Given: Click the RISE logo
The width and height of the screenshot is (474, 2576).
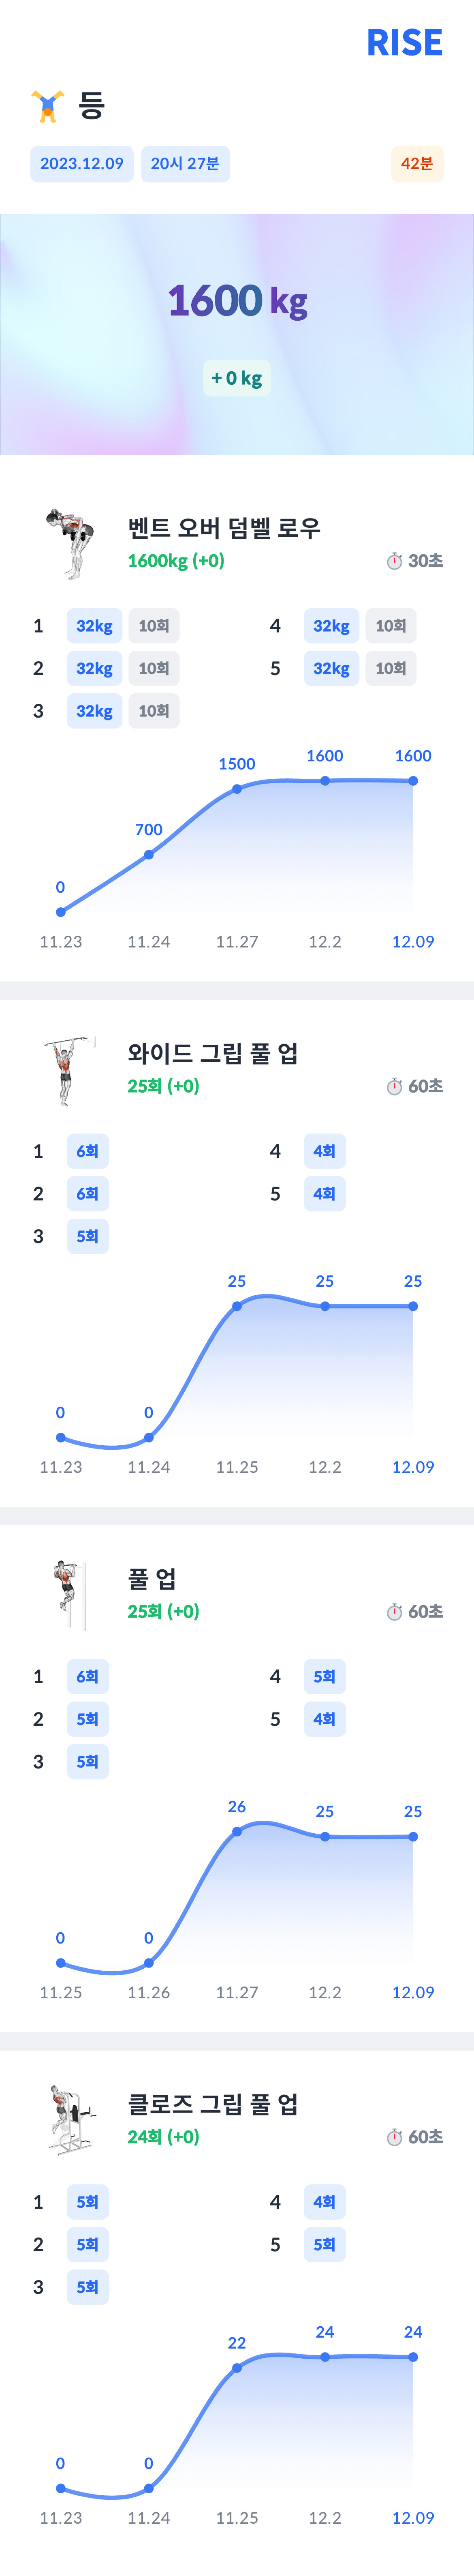Looking at the screenshot, I should click(404, 43).
